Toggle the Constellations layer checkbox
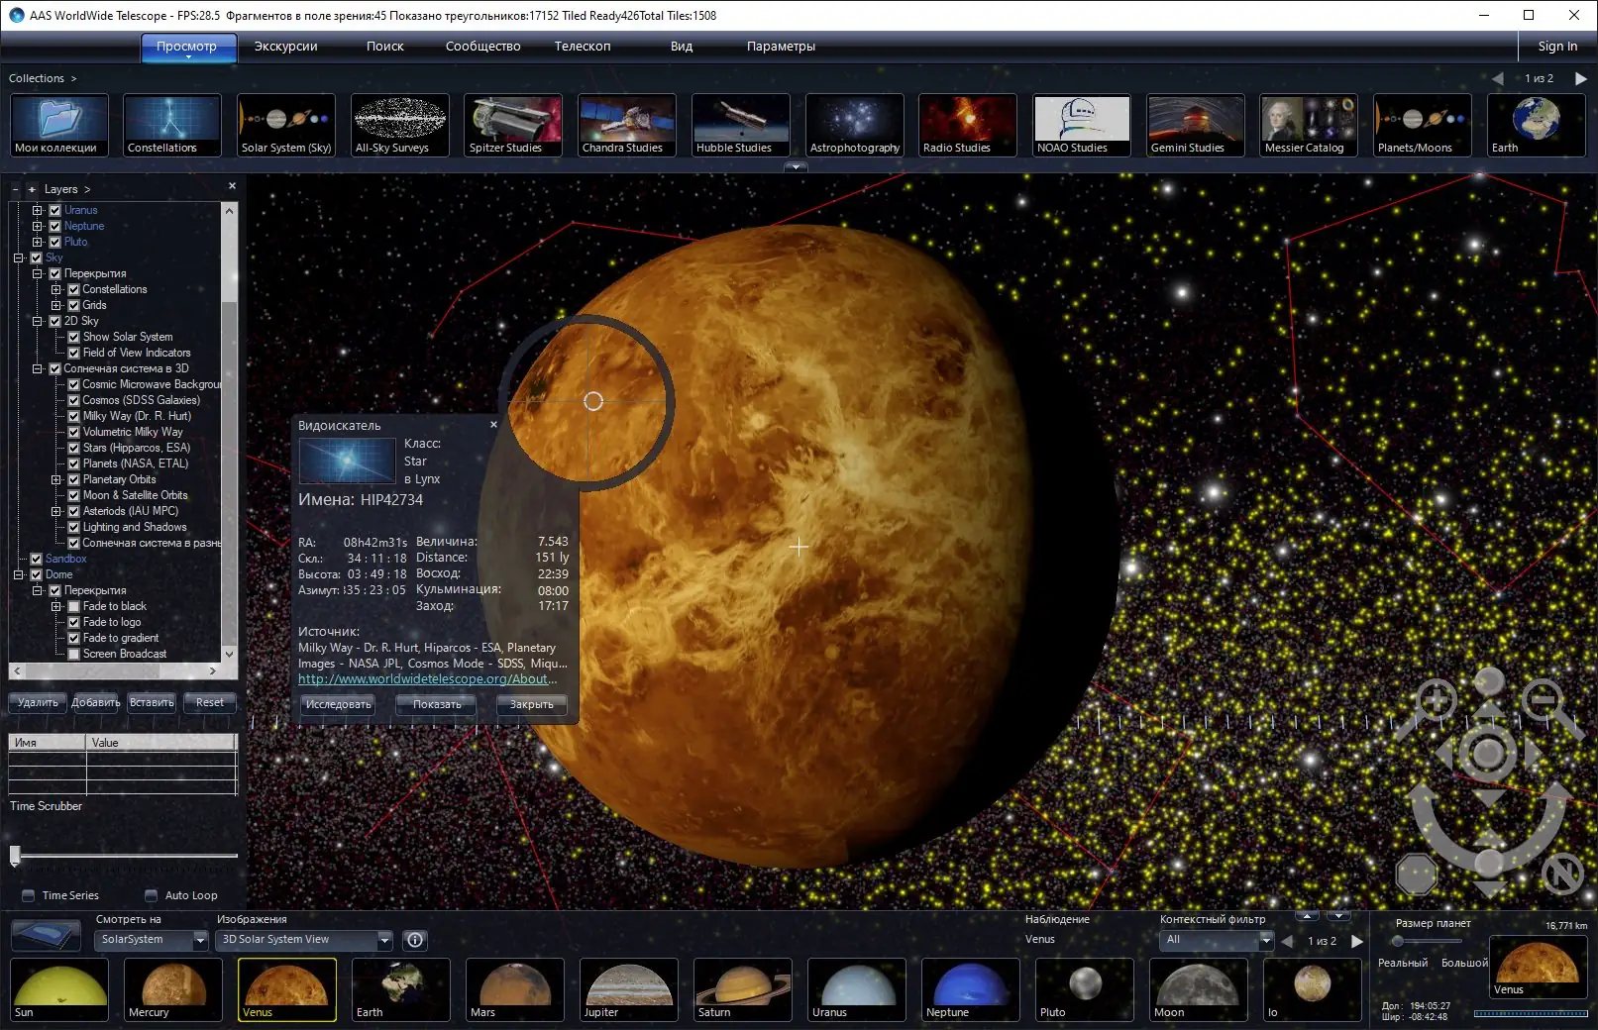 (73, 289)
